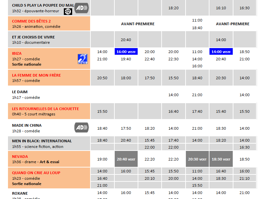Click the left AVANT-PREMIERE label
The width and height of the screenshot is (266, 199).
pyautogui.click(x=138, y=24)
